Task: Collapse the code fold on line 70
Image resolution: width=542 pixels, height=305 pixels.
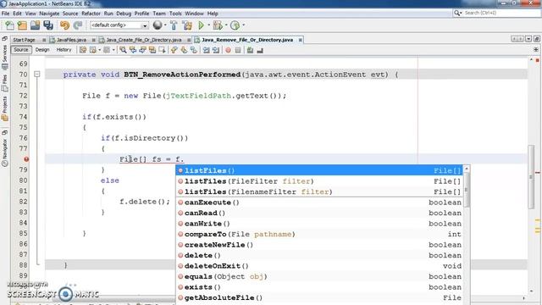Action: pyautogui.click(x=37, y=74)
